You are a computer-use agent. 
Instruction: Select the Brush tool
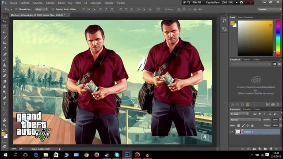coord(4,60)
